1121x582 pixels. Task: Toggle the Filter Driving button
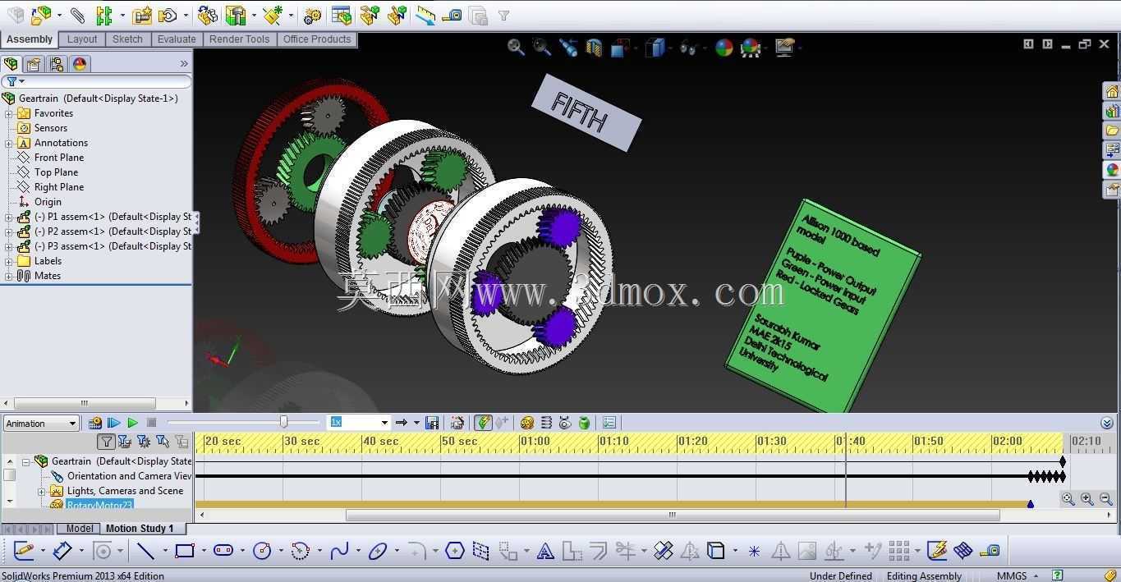(144, 442)
